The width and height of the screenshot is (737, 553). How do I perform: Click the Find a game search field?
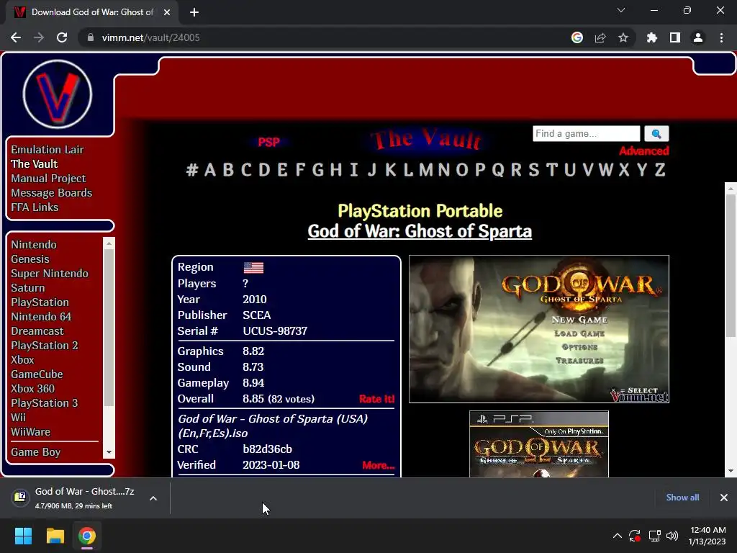click(x=586, y=133)
